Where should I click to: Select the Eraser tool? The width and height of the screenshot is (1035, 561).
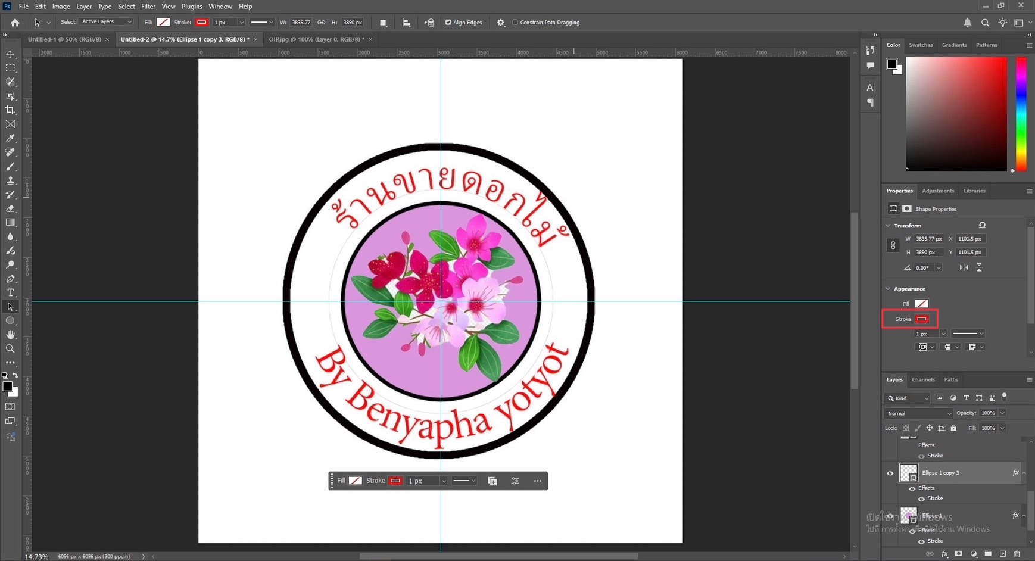click(10, 208)
